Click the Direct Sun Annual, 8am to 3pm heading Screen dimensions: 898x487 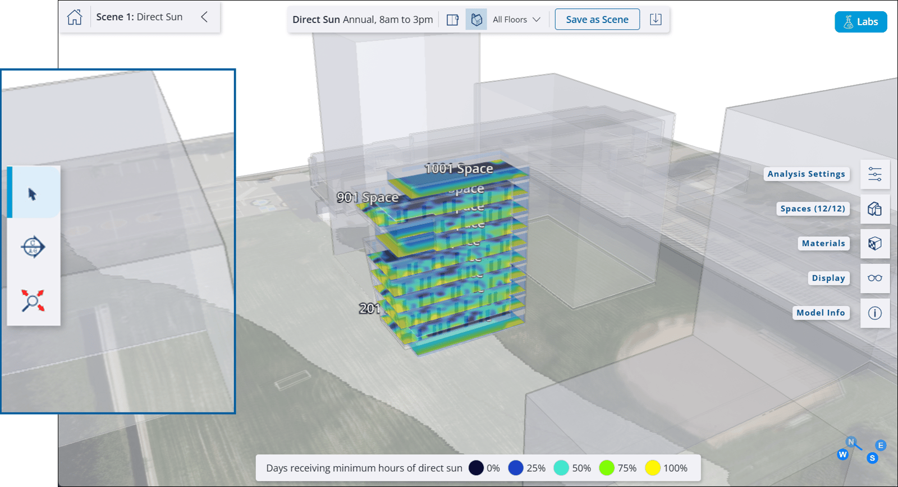363,20
